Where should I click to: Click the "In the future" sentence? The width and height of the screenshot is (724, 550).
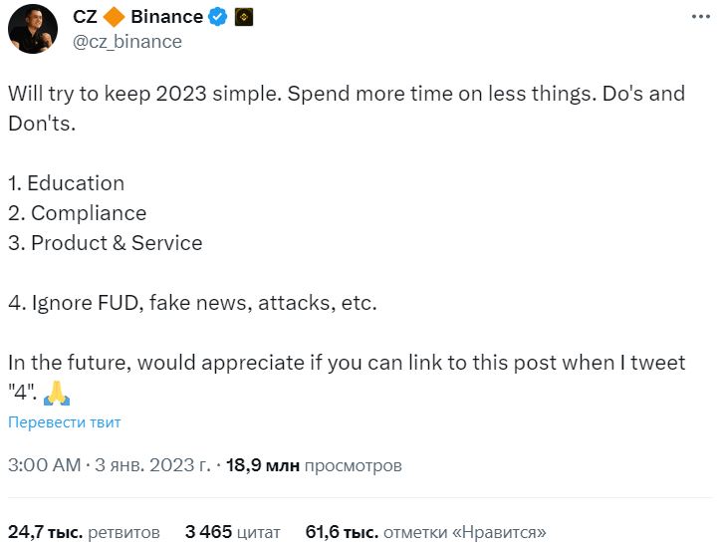347,378
